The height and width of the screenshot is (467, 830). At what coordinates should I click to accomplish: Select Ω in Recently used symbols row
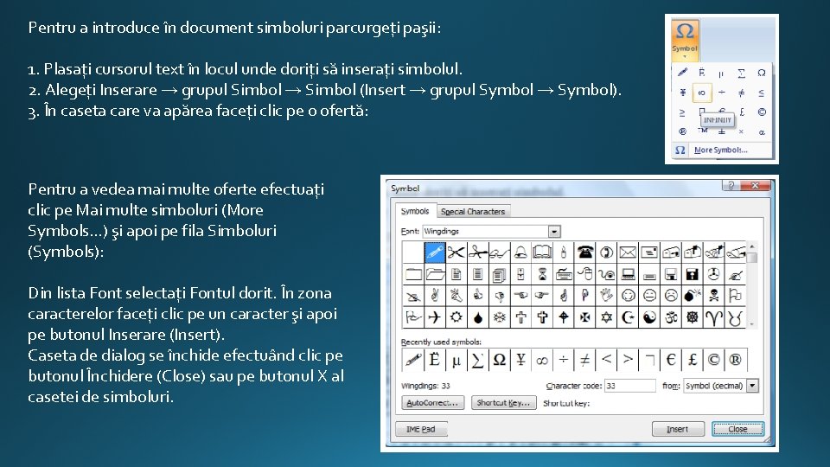[499, 360]
